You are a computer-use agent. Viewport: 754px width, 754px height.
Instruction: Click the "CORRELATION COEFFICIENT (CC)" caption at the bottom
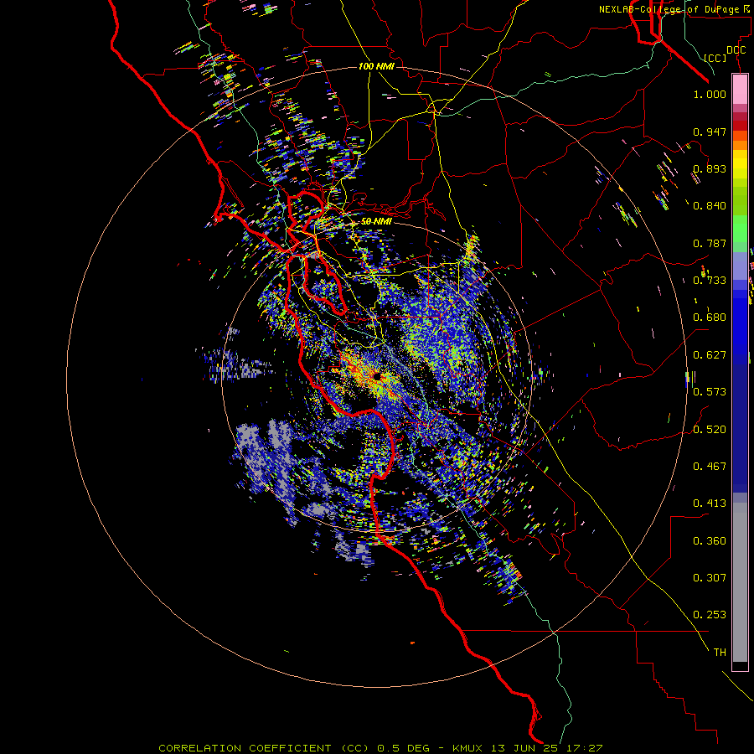click(264, 748)
